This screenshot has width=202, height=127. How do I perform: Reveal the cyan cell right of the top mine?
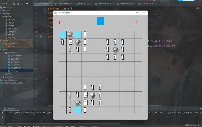click(x=78, y=35)
